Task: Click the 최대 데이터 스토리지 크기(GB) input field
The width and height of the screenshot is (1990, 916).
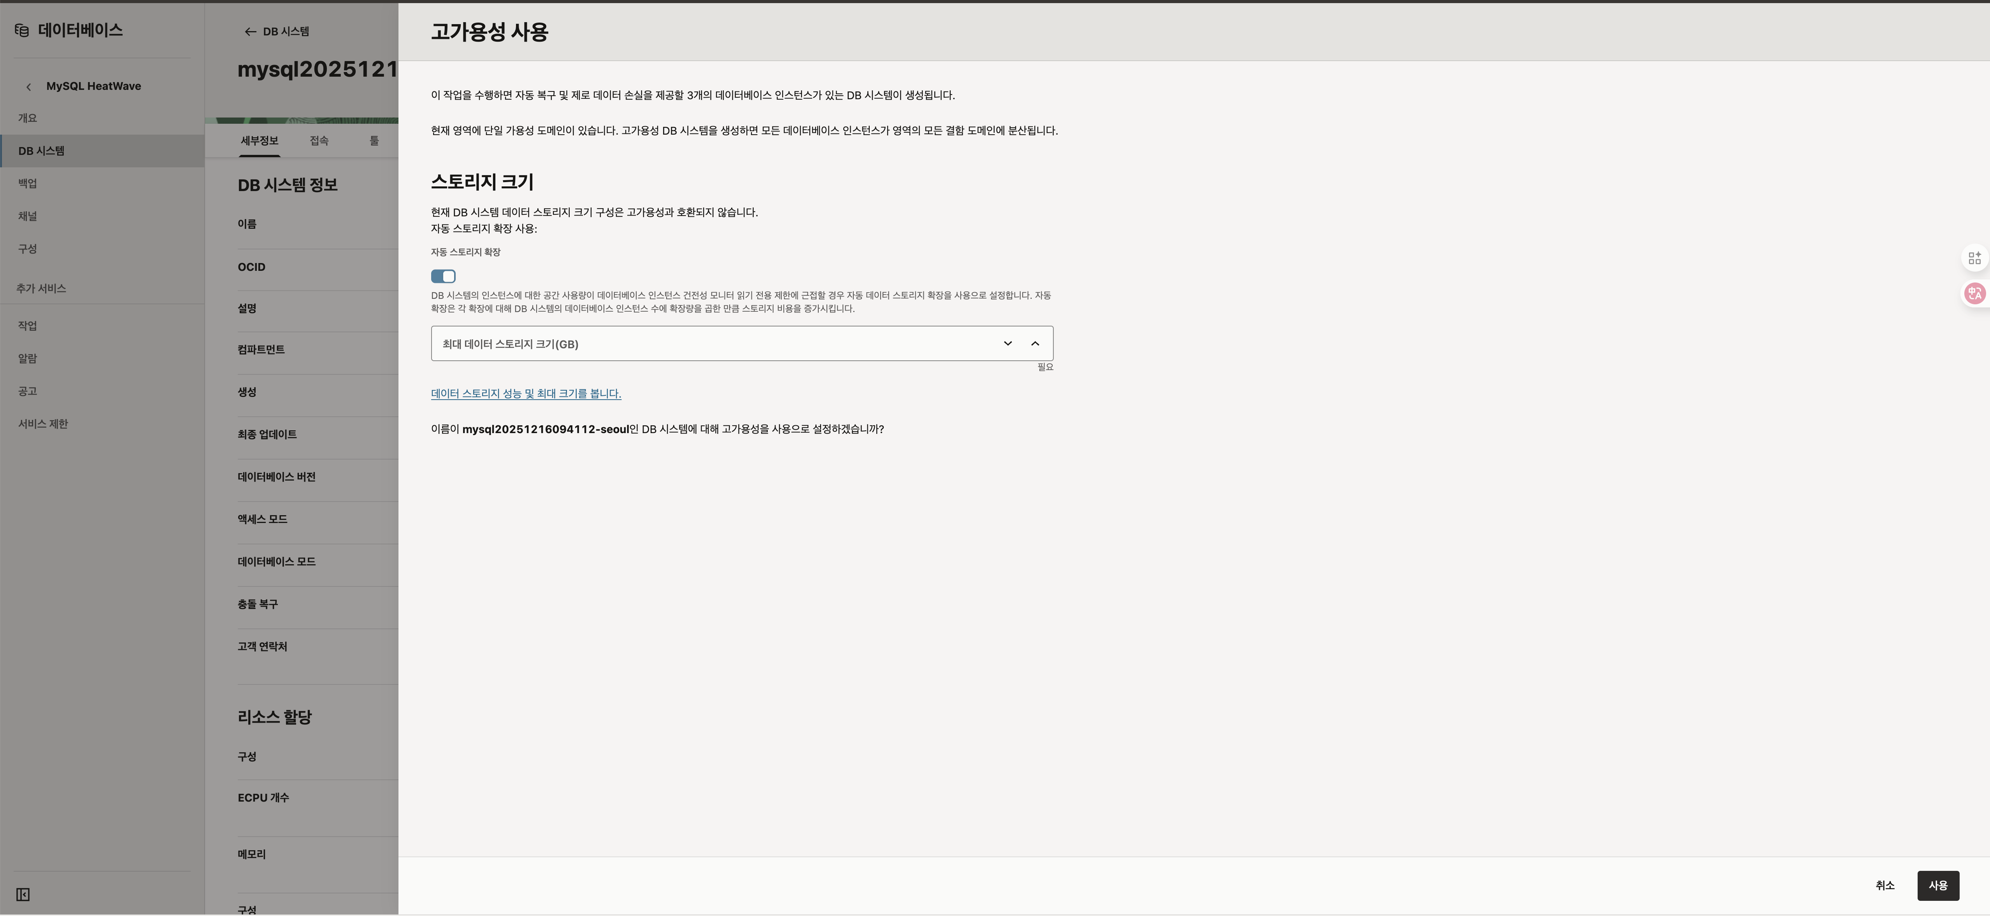Action: coord(711,344)
